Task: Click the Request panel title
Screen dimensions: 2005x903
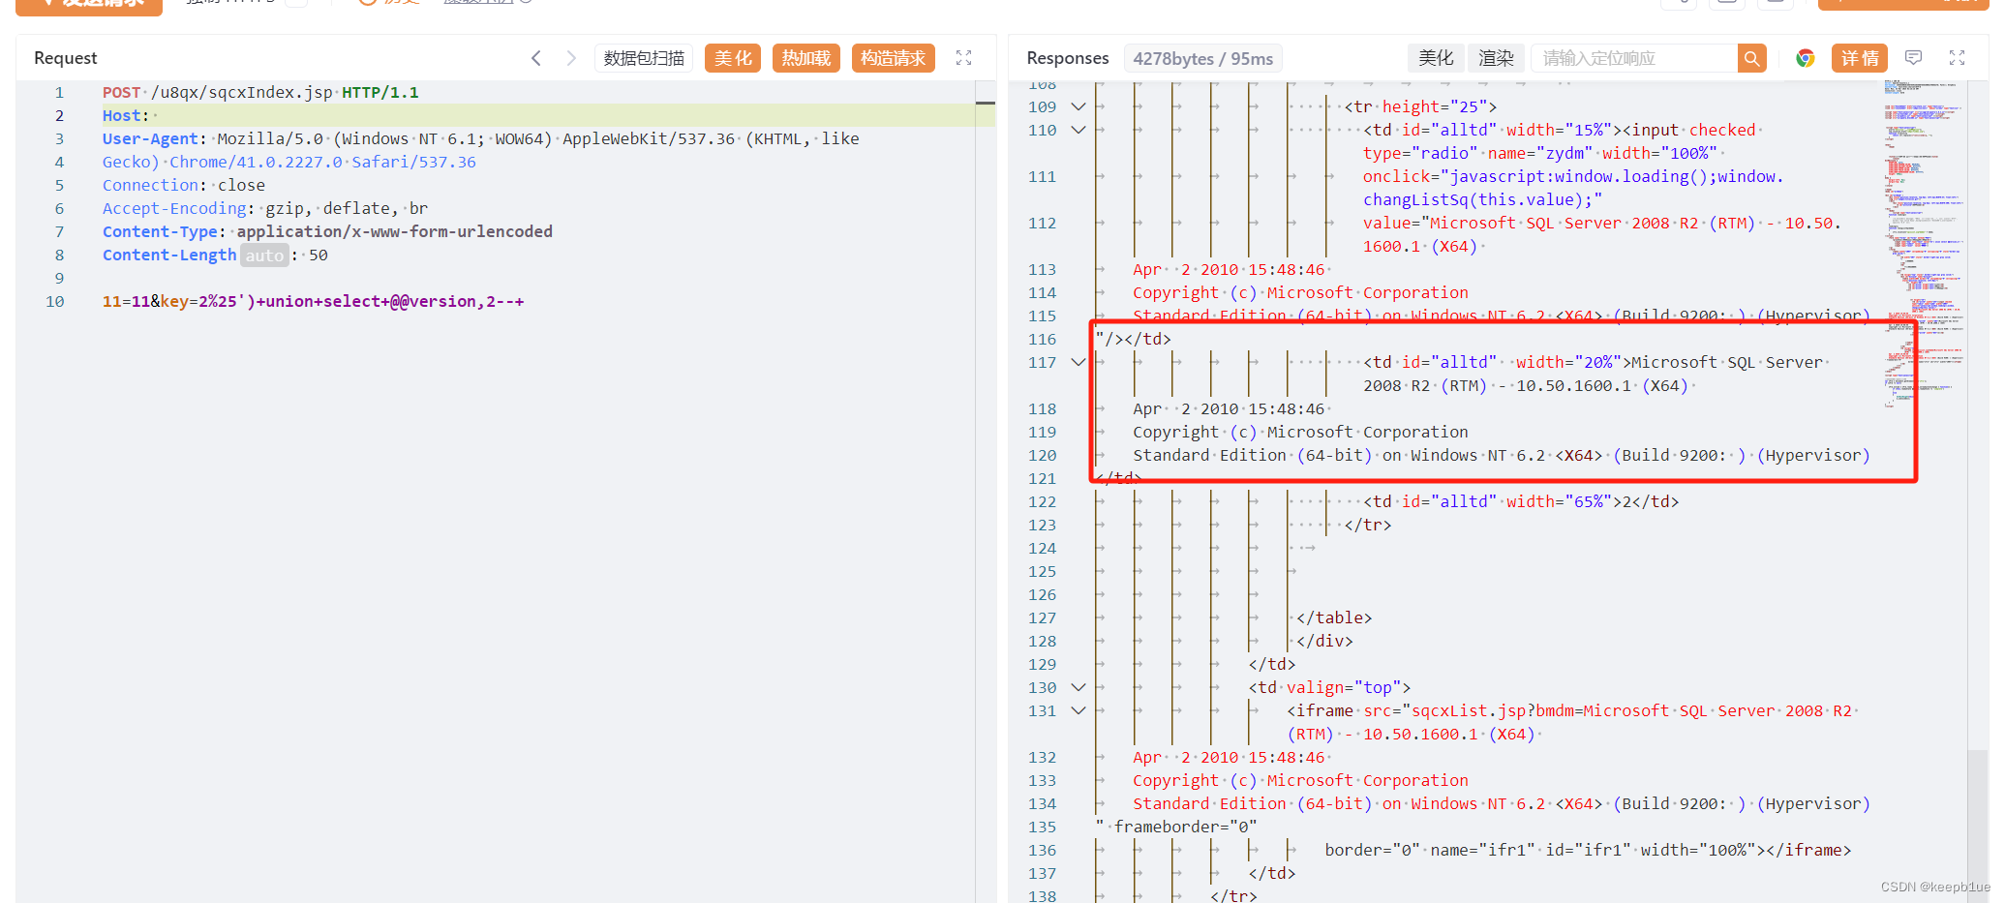Action: pos(66,58)
